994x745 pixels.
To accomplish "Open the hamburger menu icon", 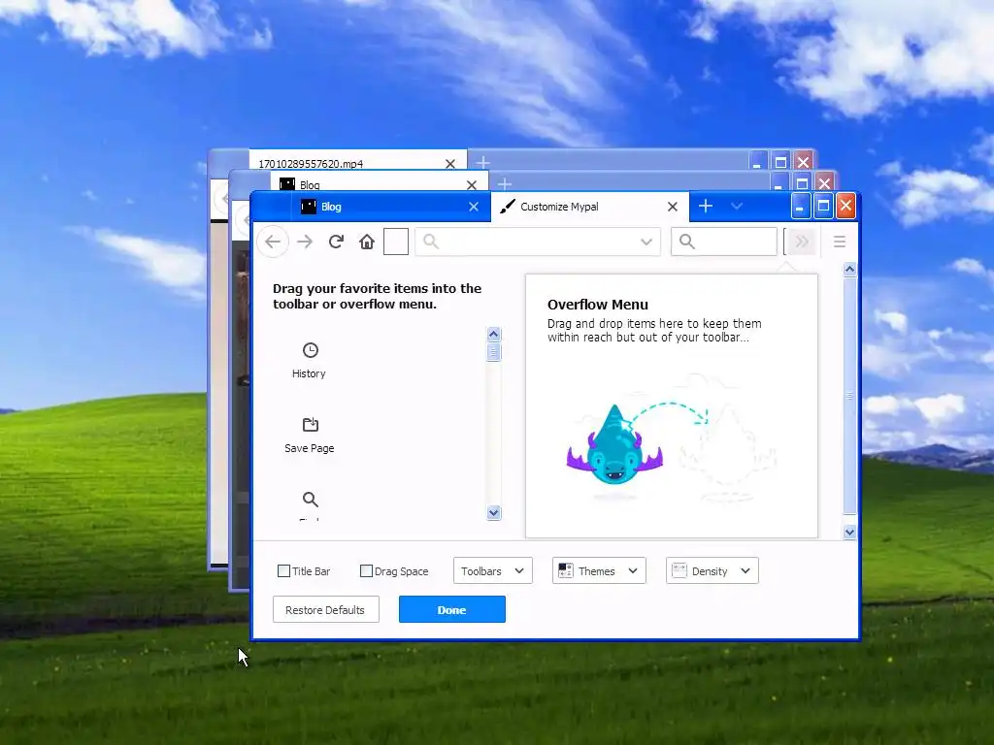I will (x=840, y=242).
